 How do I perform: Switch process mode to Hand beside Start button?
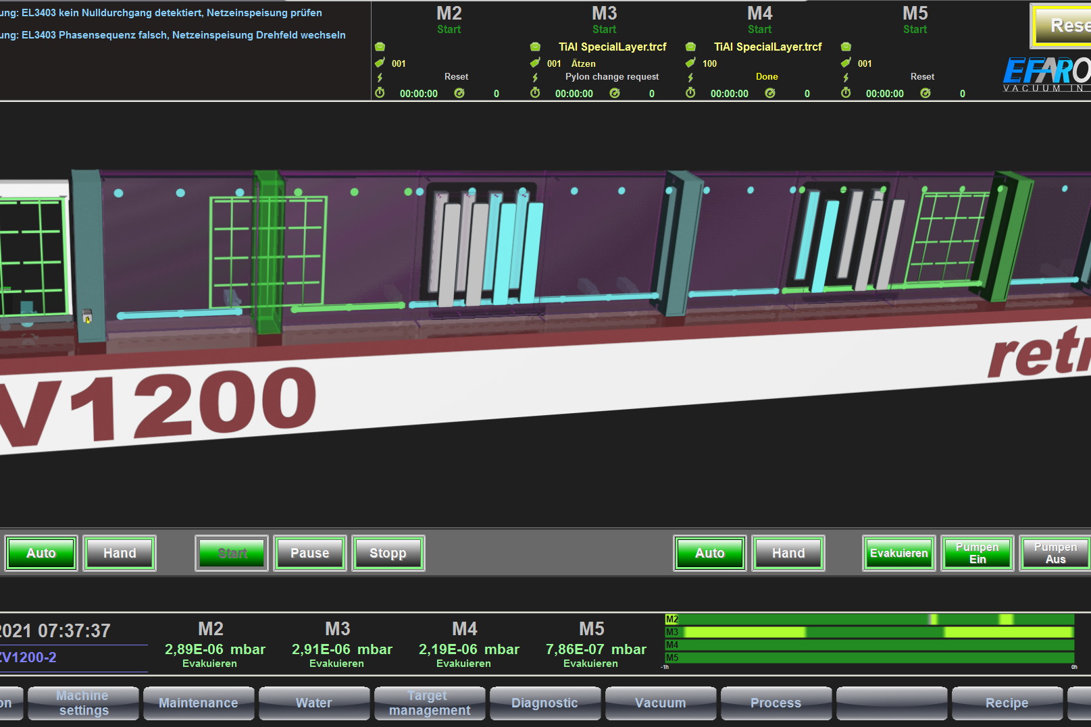point(120,554)
